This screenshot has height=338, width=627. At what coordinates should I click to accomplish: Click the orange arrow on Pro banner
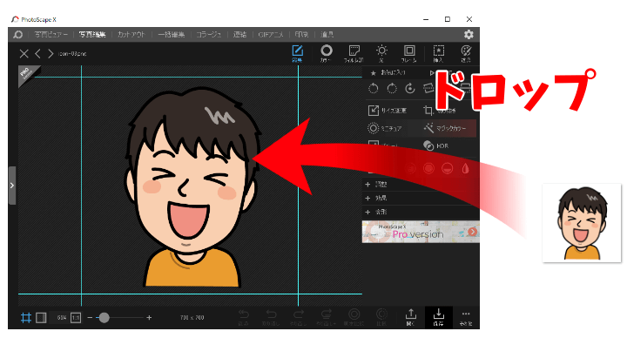click(x=473, y=232)
